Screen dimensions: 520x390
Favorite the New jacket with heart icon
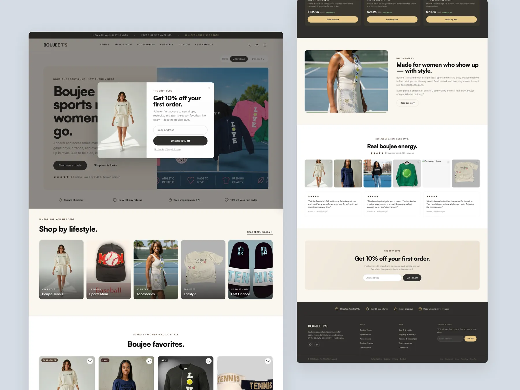[209, 361]
